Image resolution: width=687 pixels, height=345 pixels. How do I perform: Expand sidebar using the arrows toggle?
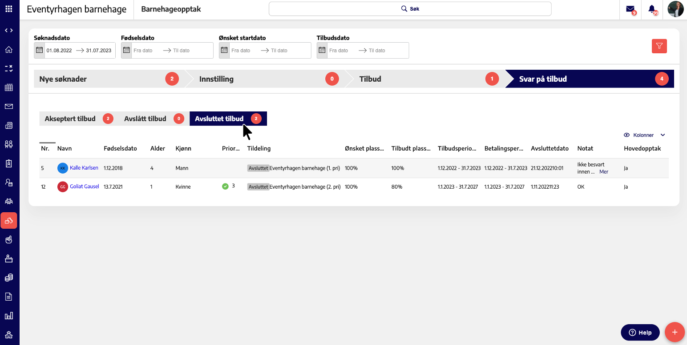(9, 30)
